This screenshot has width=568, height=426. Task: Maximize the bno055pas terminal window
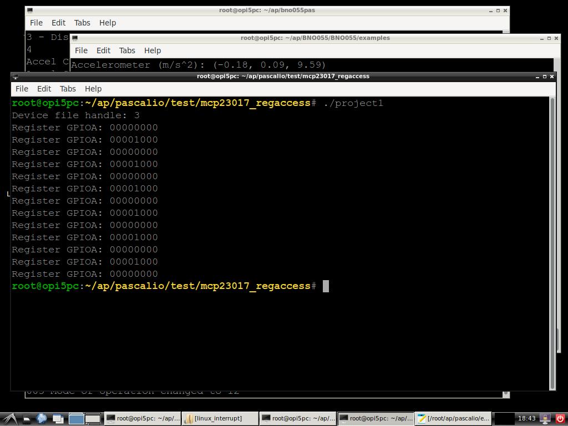[498, 11]
